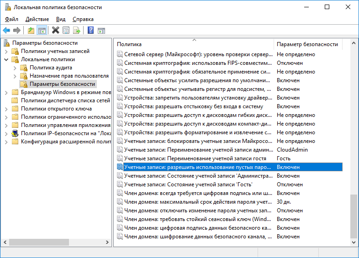Select Локальные политики in tree
The image size is (359, 258).
coord(48,59)
